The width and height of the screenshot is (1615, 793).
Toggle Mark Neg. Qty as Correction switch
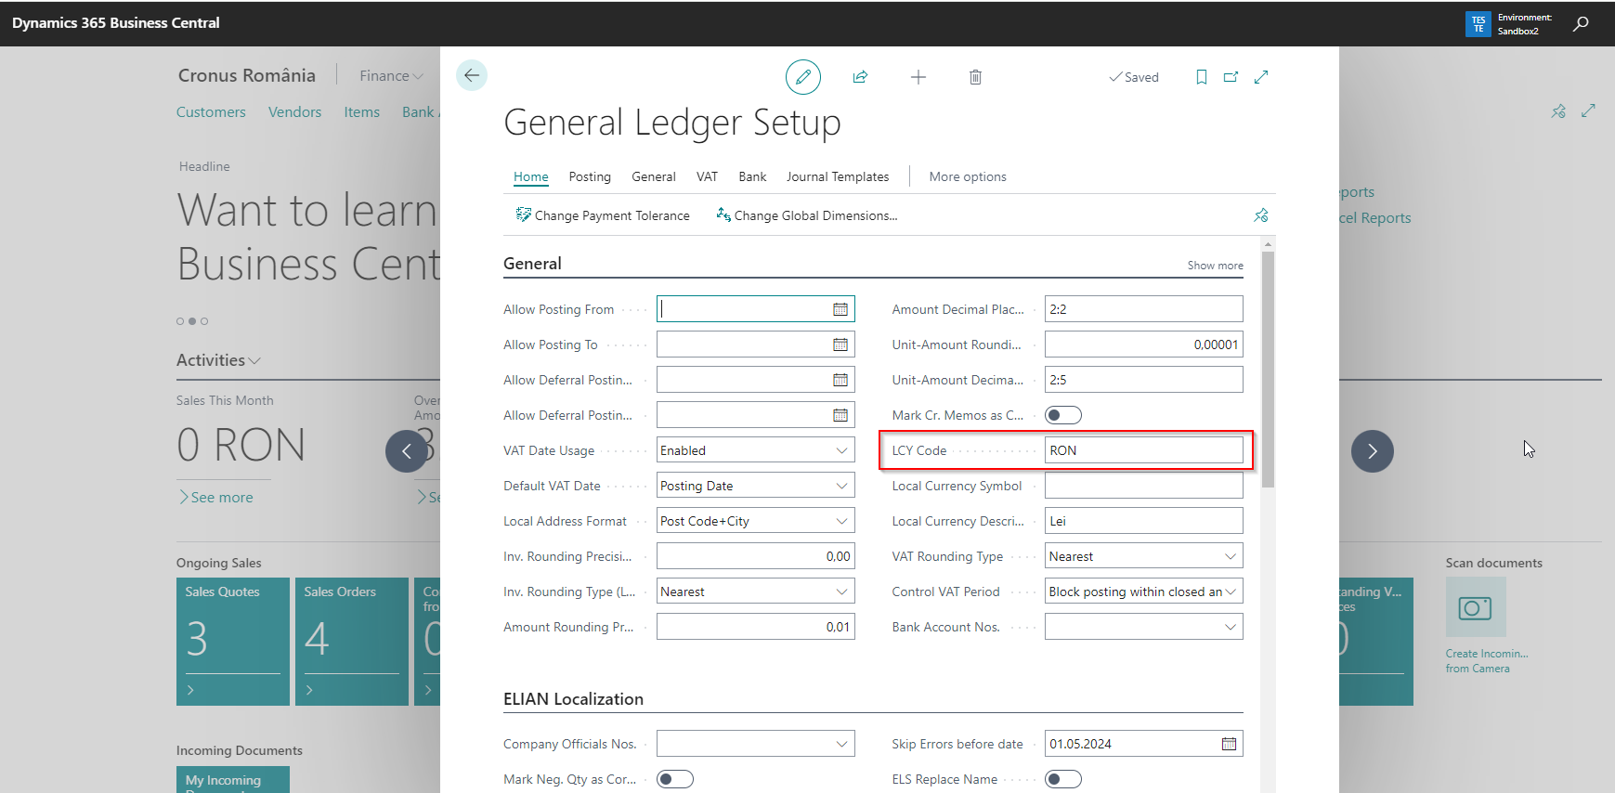675,779
